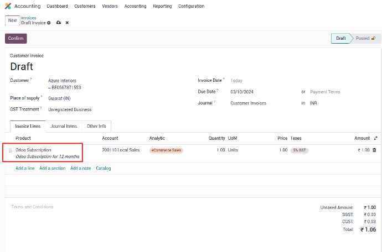382x252 pixels.
Task: Click the Taxes column header
Action: pyautogui.click(x=296, y=138)
